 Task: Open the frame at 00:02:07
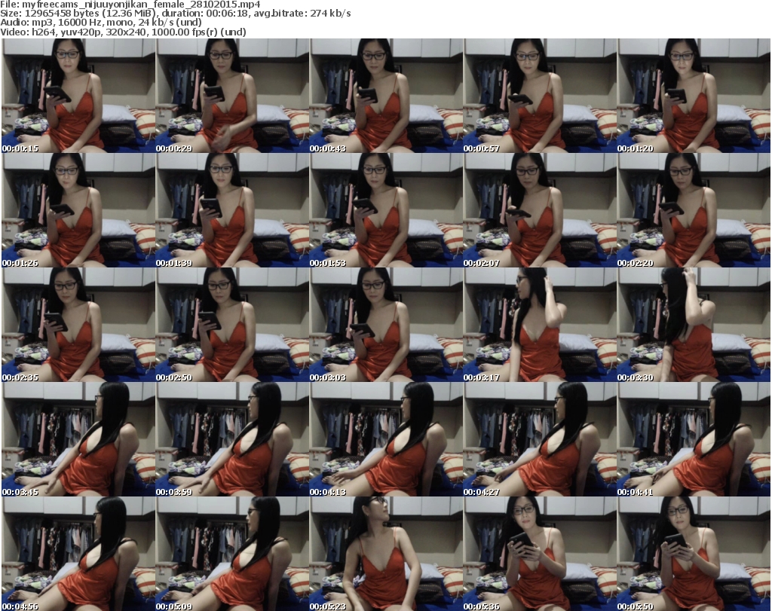point(540,210)
